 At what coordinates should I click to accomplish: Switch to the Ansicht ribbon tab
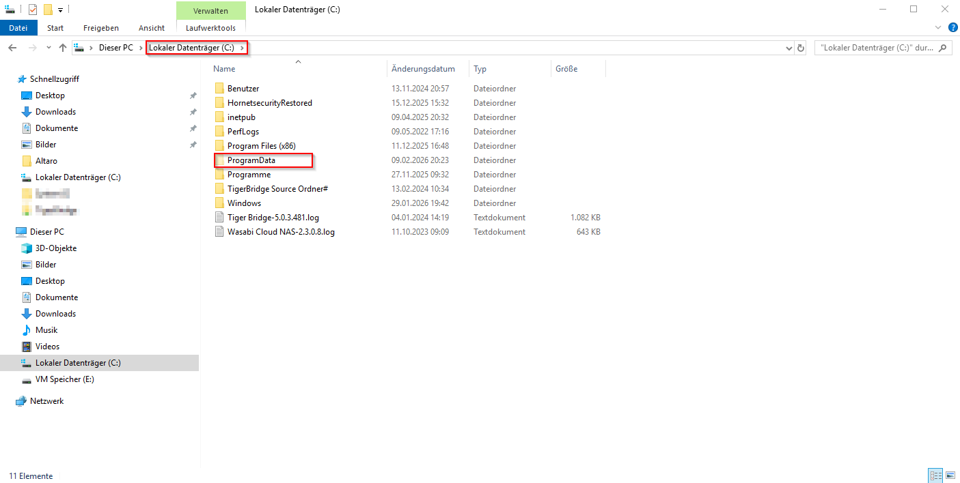[151, 28]
